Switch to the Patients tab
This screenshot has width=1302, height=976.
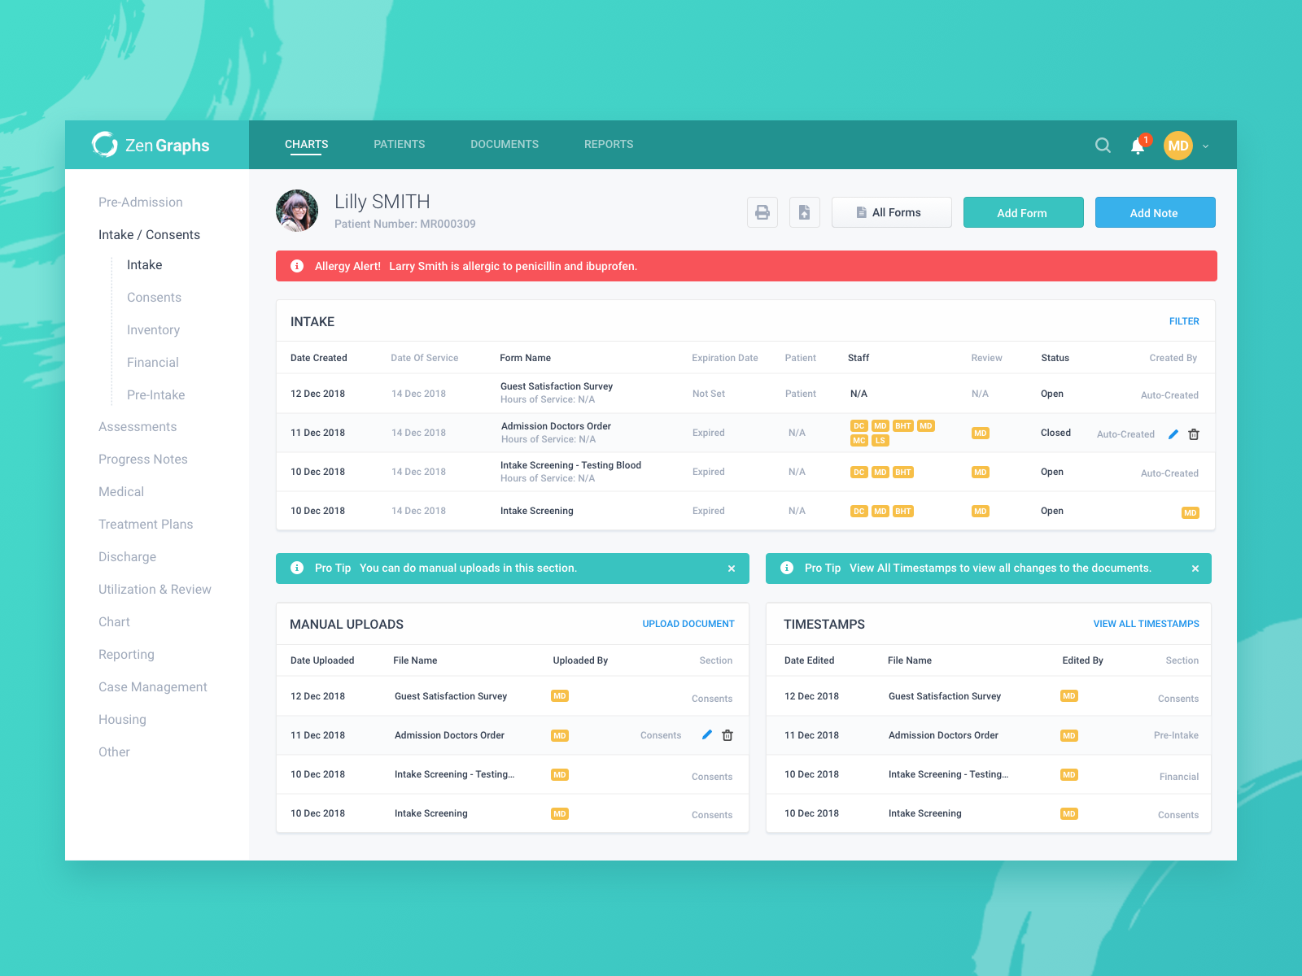pyautogui.click(x=399, y=144)
